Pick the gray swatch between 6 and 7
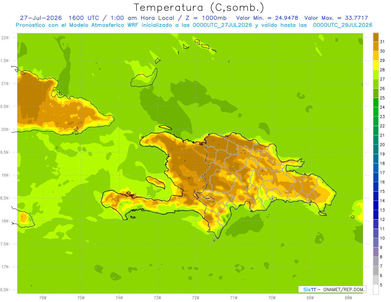This screenshot has height=302, width=391. point(376,271)
